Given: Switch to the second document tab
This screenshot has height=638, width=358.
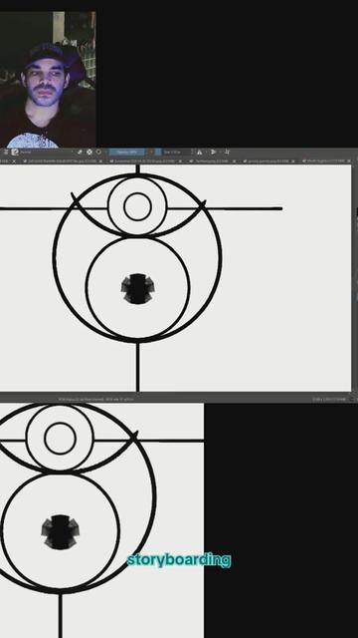Looking at the screenshot, I should tap(61, 161).
